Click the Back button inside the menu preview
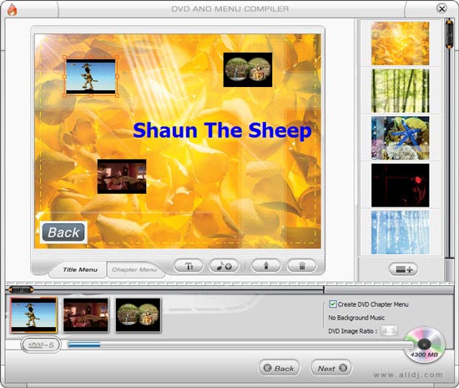 pos(63,232)
